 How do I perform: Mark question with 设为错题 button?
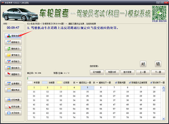tap(97, 72)
